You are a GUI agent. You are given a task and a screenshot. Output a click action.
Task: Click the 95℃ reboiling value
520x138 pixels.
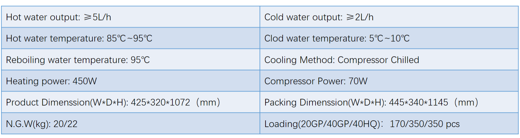point(140,60)
